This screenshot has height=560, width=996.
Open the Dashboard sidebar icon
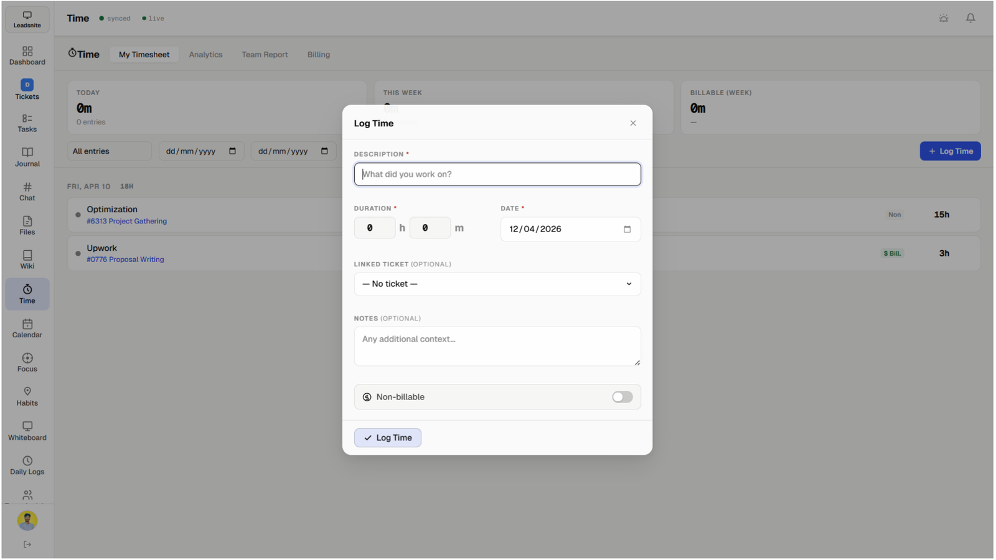click(27, 55)
